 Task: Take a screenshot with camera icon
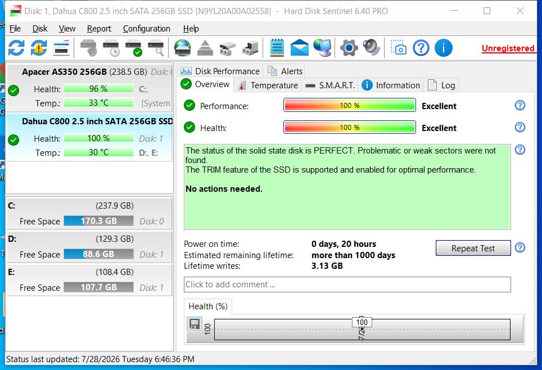(398, 48)
